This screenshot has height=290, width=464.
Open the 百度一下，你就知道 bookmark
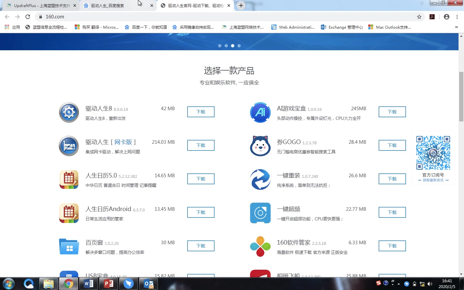click(x=146, y=27)
